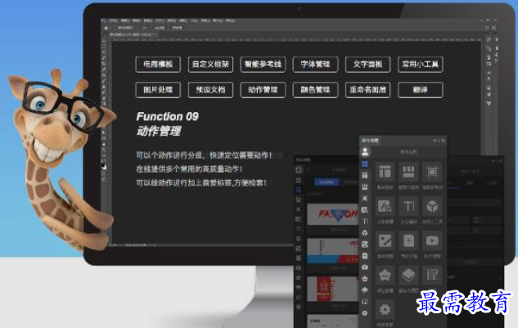Select the red poster template thumbnail

(x=333, y=289)
